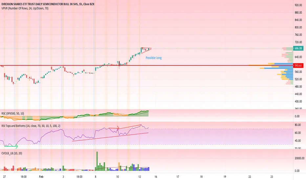Click the 800.00 price axis label
Screen dimensions: 306x180
point(298,27)
